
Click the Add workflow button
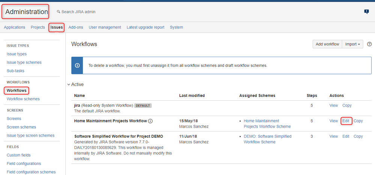point(327,44)
